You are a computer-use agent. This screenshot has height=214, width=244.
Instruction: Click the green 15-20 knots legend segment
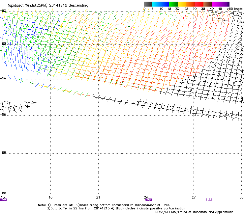coord(173,4)
